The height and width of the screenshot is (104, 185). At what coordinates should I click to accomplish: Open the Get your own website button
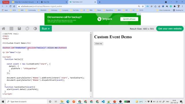[x=170, y=29]
